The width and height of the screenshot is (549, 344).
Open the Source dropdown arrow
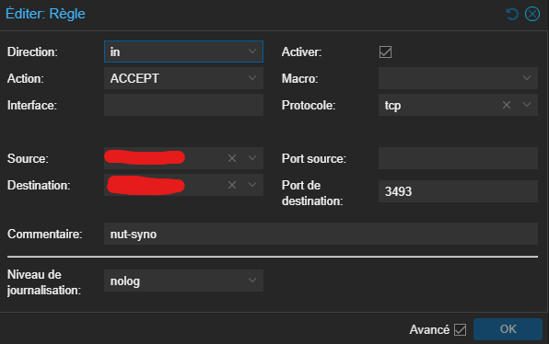pyautogui.click(x=252, y=158)
